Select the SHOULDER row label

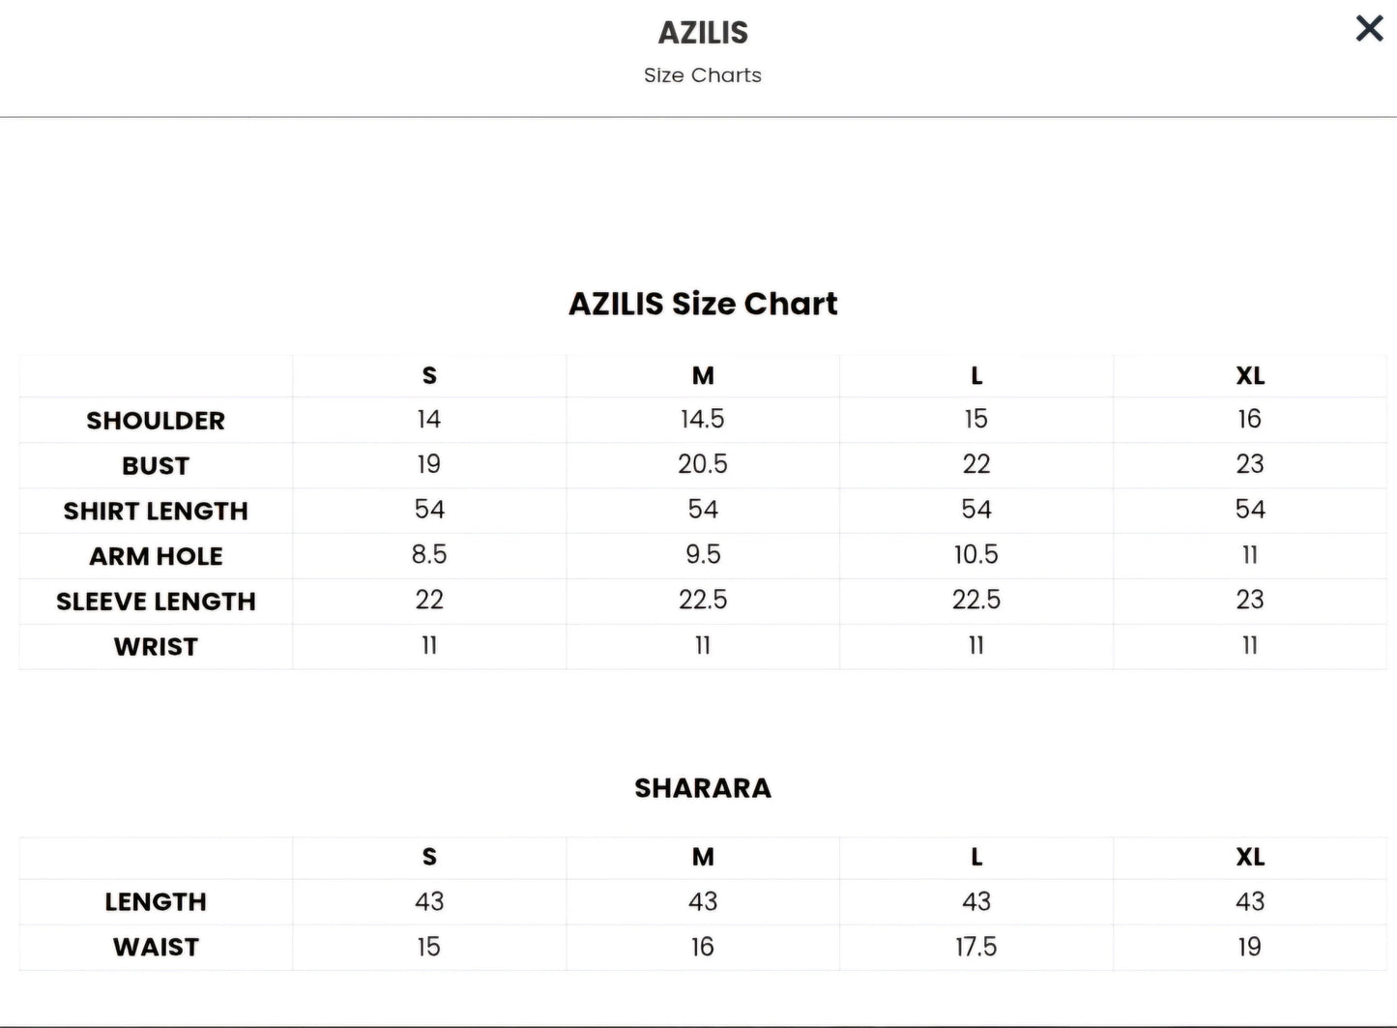tap(156, 421)
